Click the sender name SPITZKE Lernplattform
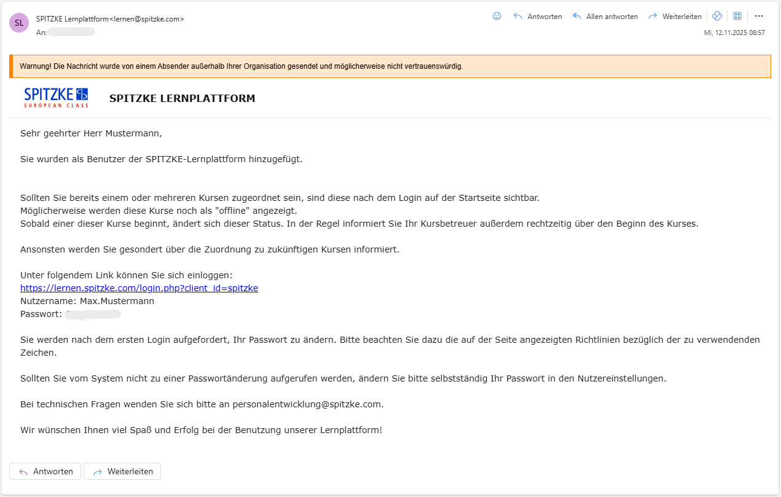781x497 pixels. [72, 19]
